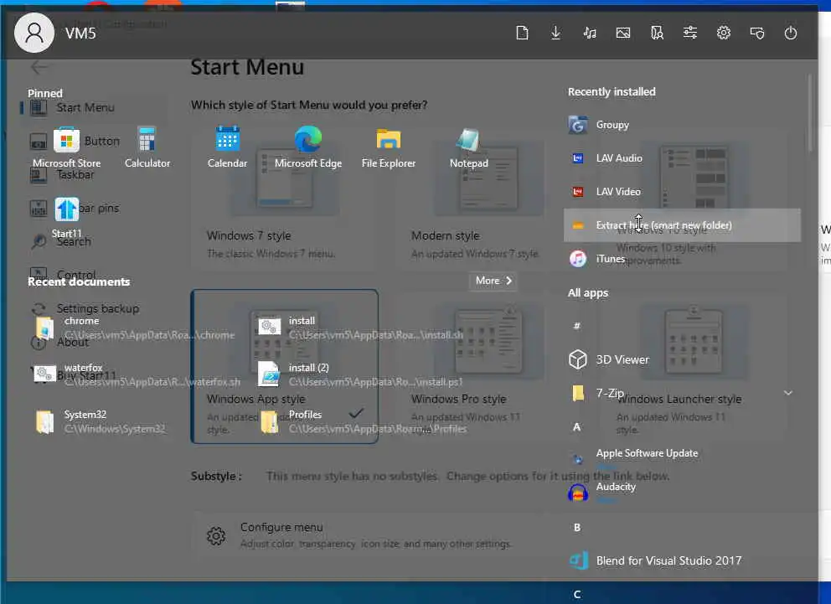This screenshot has height=604, width=831.
Task: Jump to the B letter group header
Action: 576,528
